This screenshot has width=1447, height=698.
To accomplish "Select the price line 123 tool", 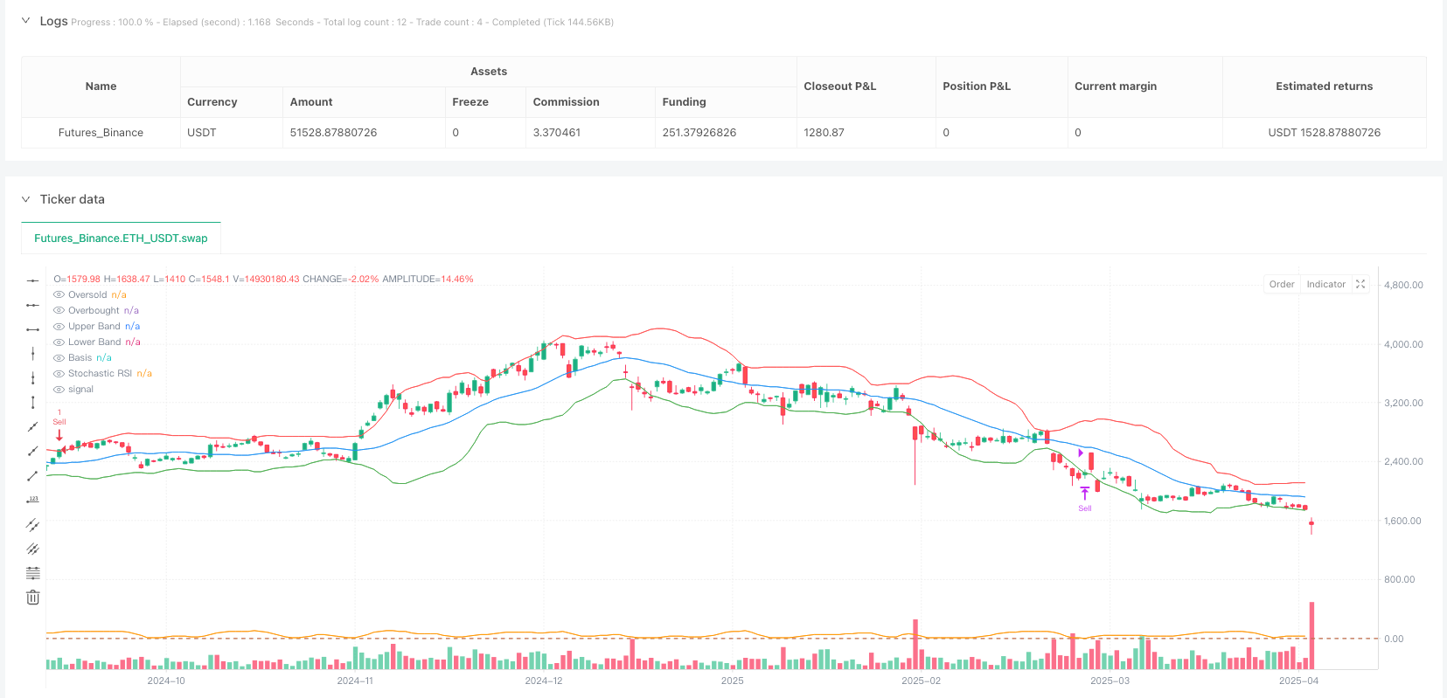I will [32, 501].
